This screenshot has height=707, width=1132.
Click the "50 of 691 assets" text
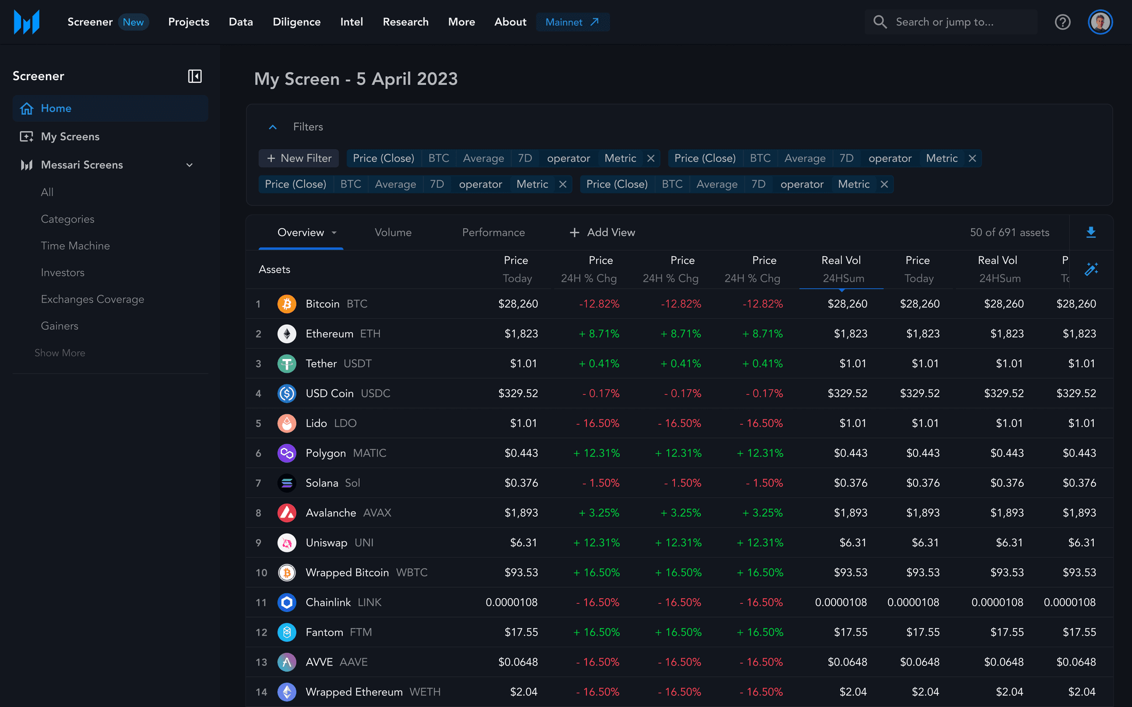point(1009,233)
